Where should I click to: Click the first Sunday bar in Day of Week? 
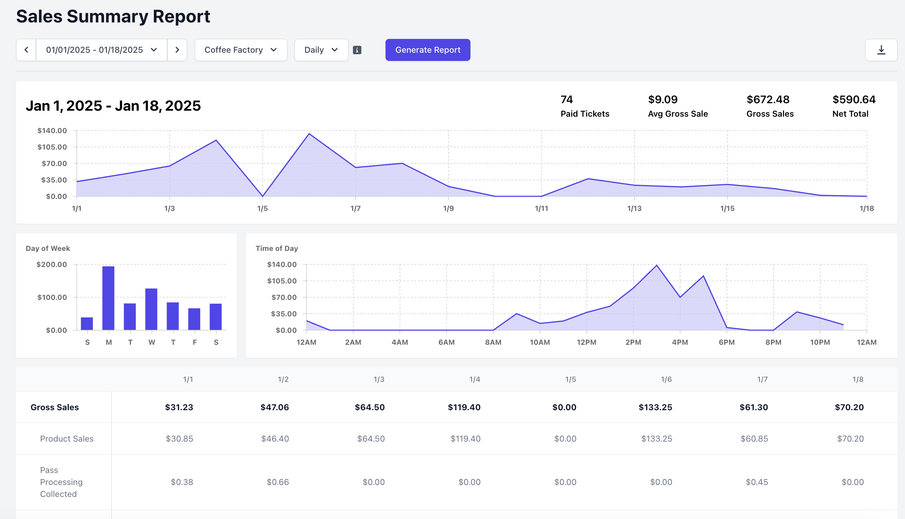87,323
